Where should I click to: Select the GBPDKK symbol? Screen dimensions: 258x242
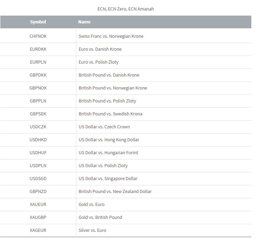tap(38, 75)
